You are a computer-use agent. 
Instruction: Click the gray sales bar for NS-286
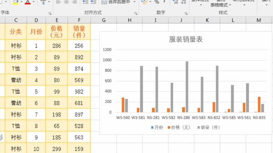pyautogui.click(x=187, y=87)
